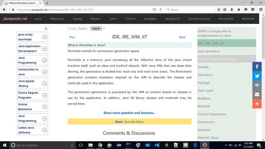Click the 'What is PermGen in Java?' tab
Image resolution: width=265 pixels, height=149 pixels.
coord(23,3)
